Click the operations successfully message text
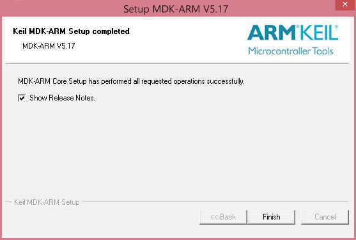The height and width of the screenshot is (240, 356). (131, 81)
